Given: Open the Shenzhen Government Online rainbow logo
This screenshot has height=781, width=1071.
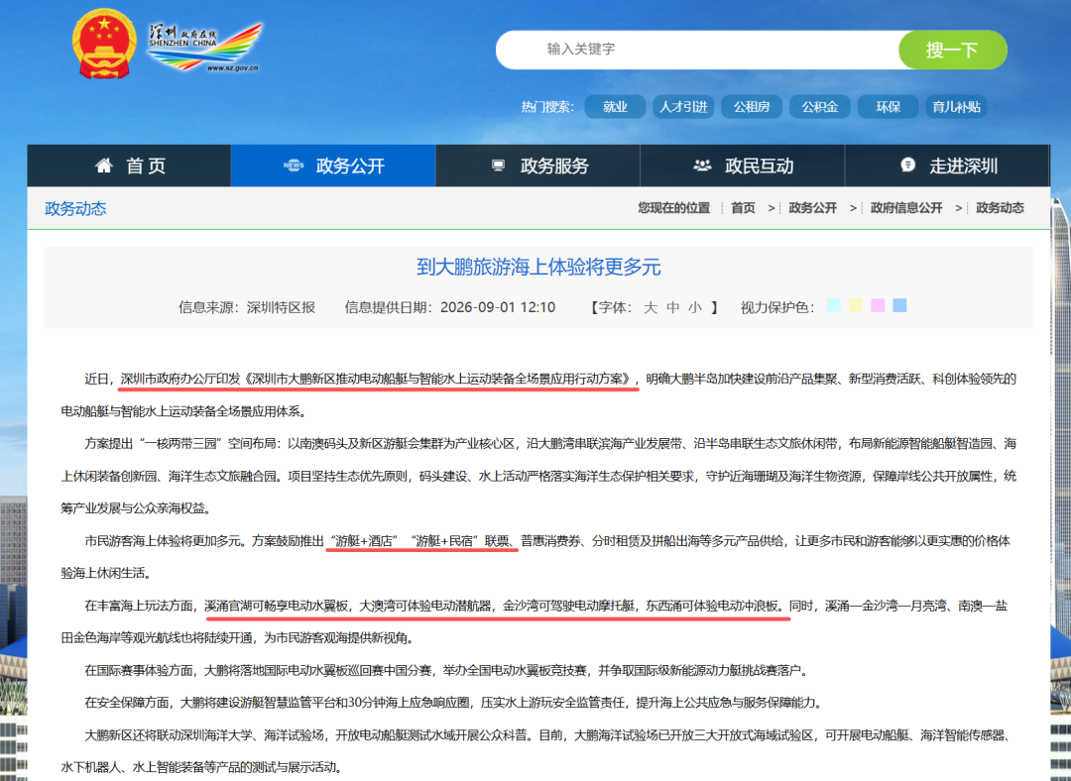Looking at the screenshot, I should point(204,47).
